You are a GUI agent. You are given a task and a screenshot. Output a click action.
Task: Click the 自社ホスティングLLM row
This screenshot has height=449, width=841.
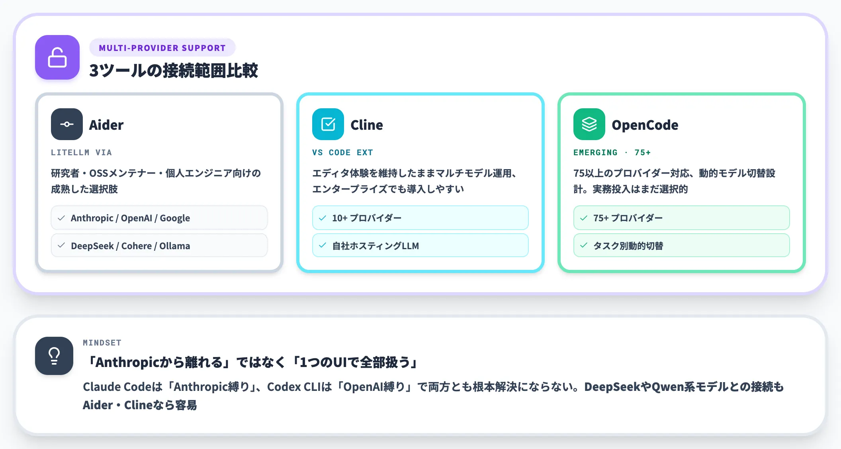point(420,245)
